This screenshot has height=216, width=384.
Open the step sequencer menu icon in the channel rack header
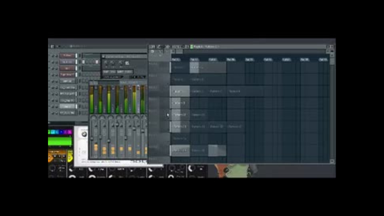[x=52, y=46]
